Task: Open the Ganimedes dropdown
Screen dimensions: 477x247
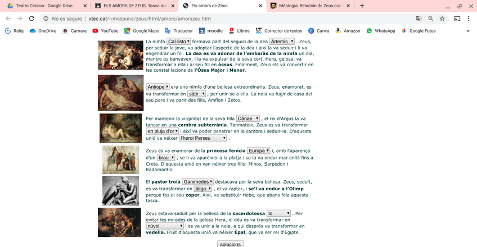Action: [x=198, y=182]
